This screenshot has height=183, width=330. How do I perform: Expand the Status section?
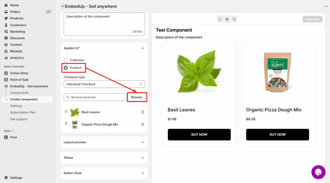[x=104, y=158]
